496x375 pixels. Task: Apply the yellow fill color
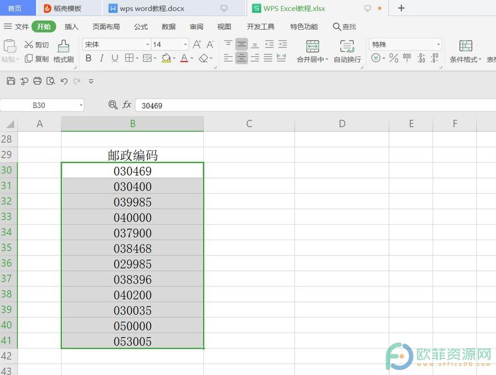coord(166,58)
